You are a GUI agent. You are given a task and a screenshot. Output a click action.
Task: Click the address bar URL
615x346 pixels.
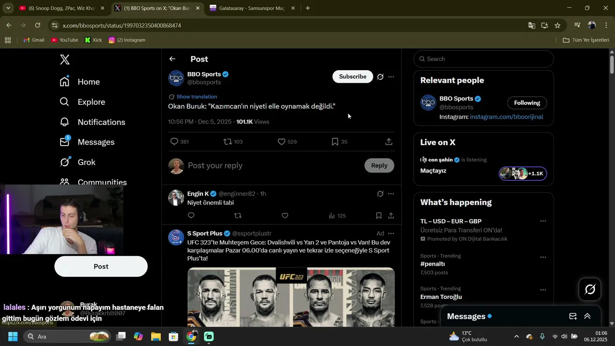(x=122, y=25)
